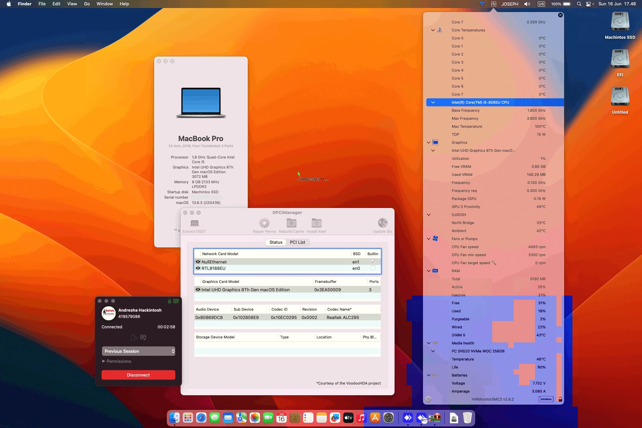Collapse the 0J0D5H motherboard group

coord(429,215)
